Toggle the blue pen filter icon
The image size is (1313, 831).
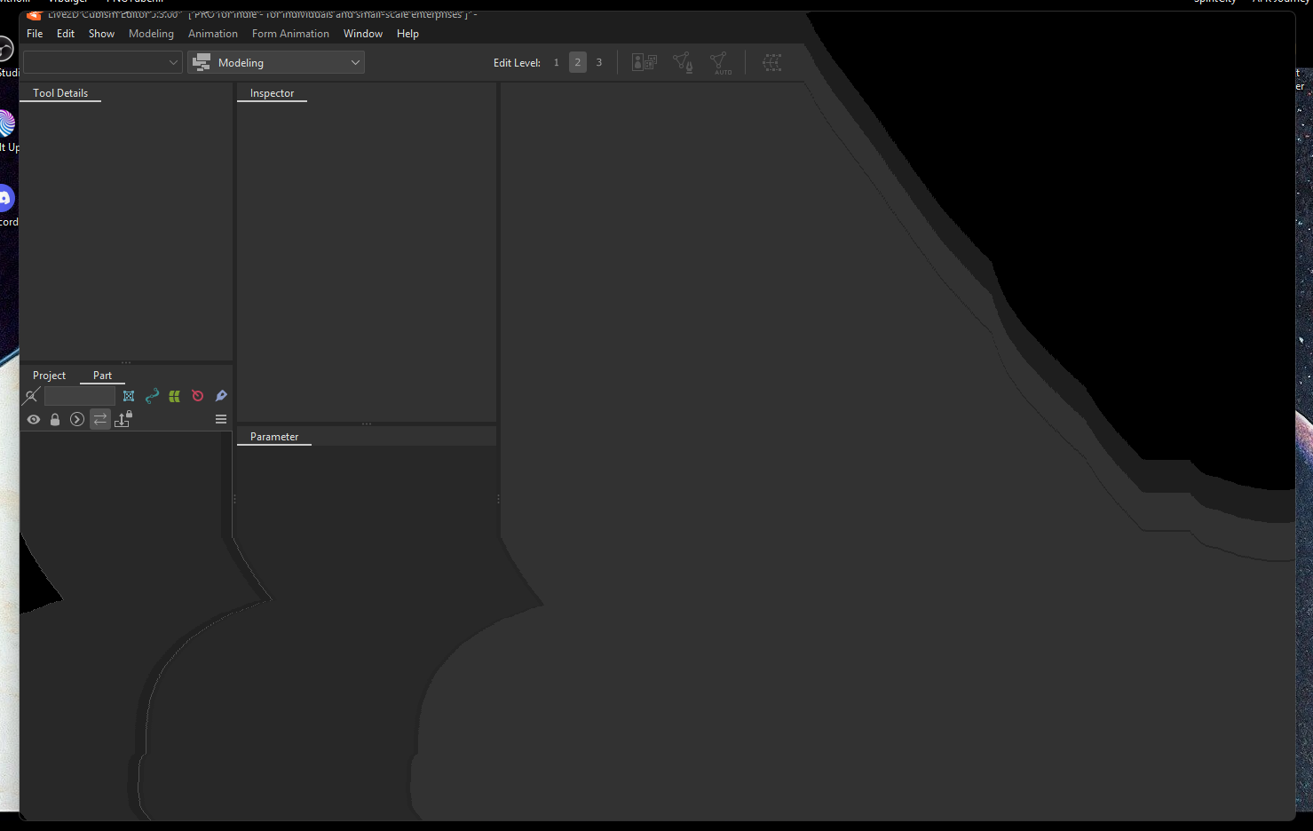(221, 396)
